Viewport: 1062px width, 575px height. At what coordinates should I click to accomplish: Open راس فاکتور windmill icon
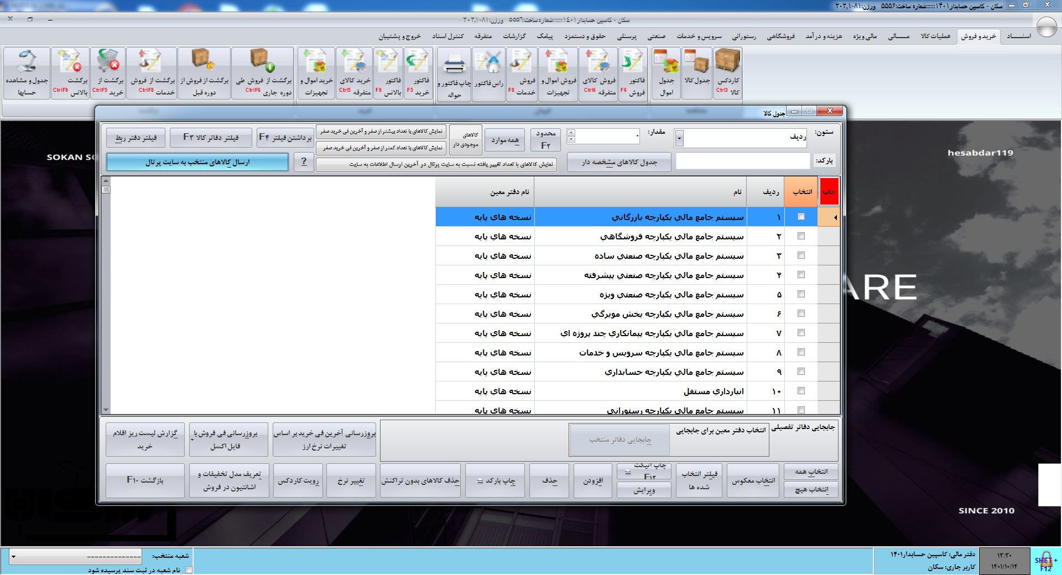[489, 73]
